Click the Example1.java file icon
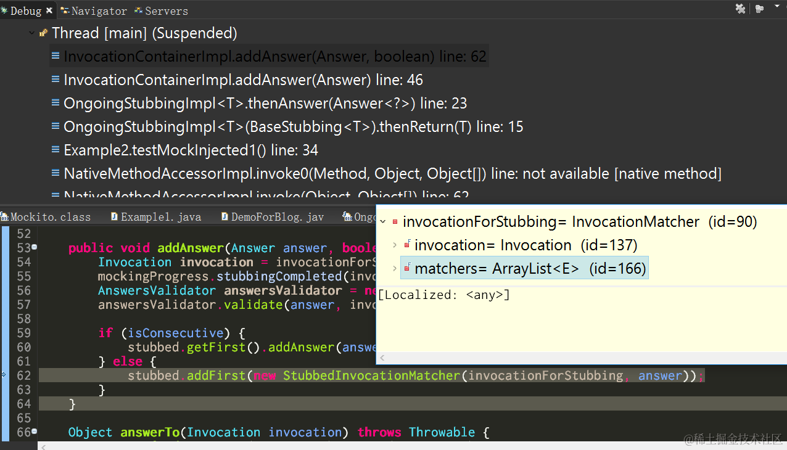The height and width of the screenshot is (450, 787). point(114,217)
